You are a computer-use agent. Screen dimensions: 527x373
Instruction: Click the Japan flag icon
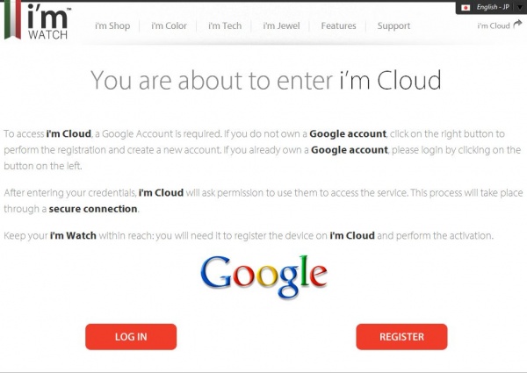coord(466,7)
